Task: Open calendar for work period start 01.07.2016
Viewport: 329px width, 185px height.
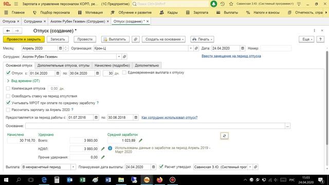Action: pyautogui.click(x=96, y=118)
